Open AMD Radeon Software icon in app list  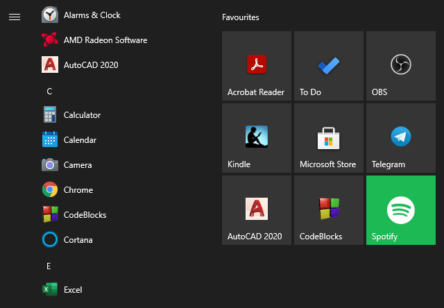(x=50, y=40)
